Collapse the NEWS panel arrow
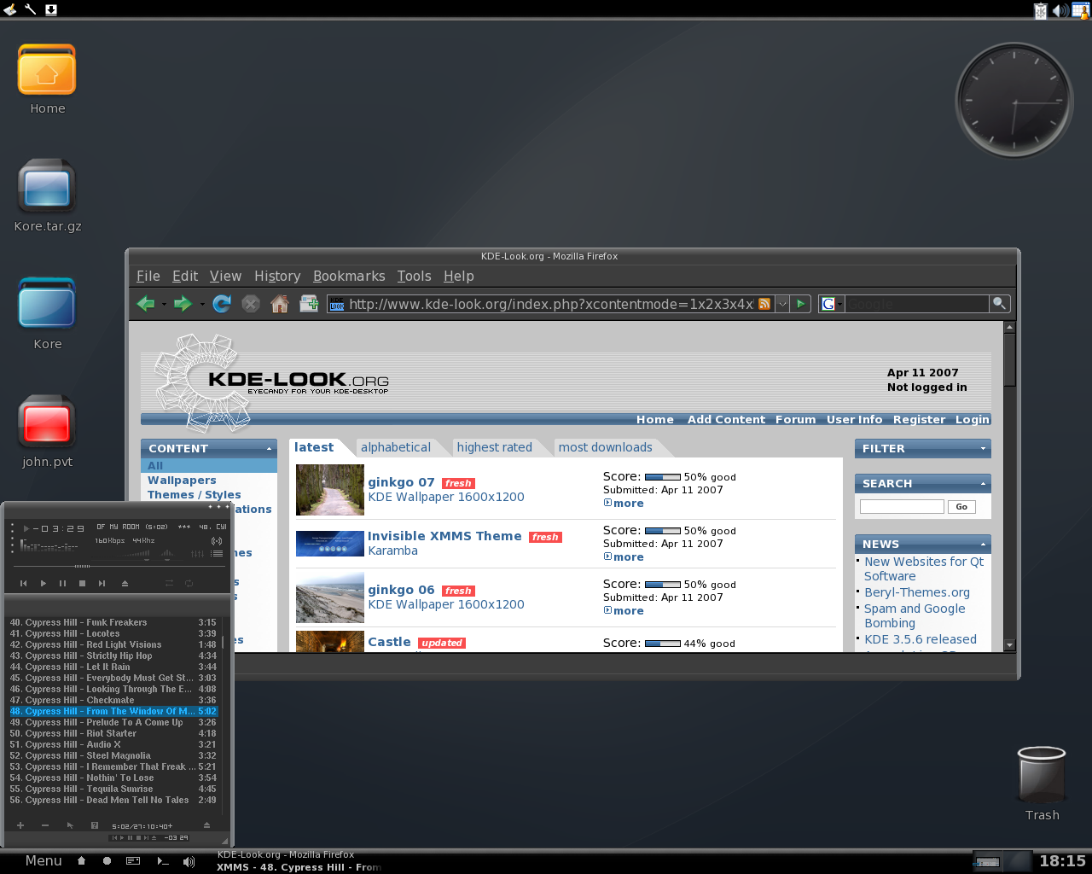This screenshot has width=1092, height=874. [983, 544]
